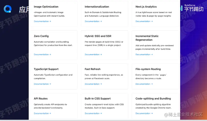The width and height of the screenshot is (207, 121).
Task: Open File-system Routing Documentation link
Action: point(144,84)
